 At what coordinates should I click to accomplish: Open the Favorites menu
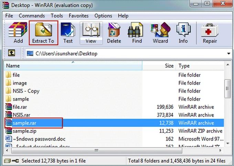pos(79,16)
